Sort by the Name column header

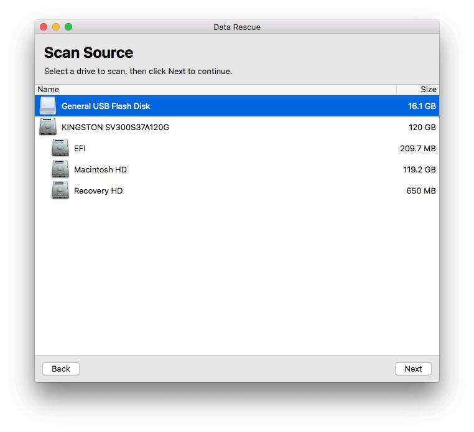[x=215, y=90]
